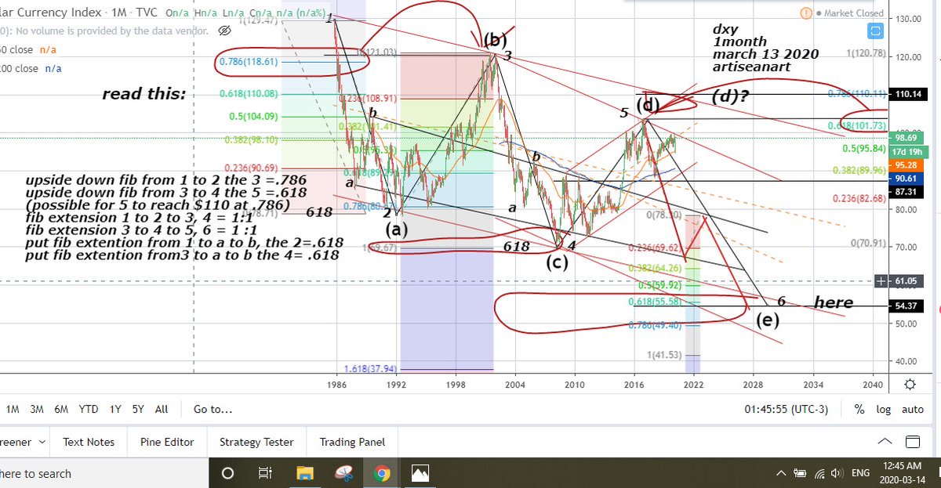
Task: Select 1M date range
Action: [13, 409]
